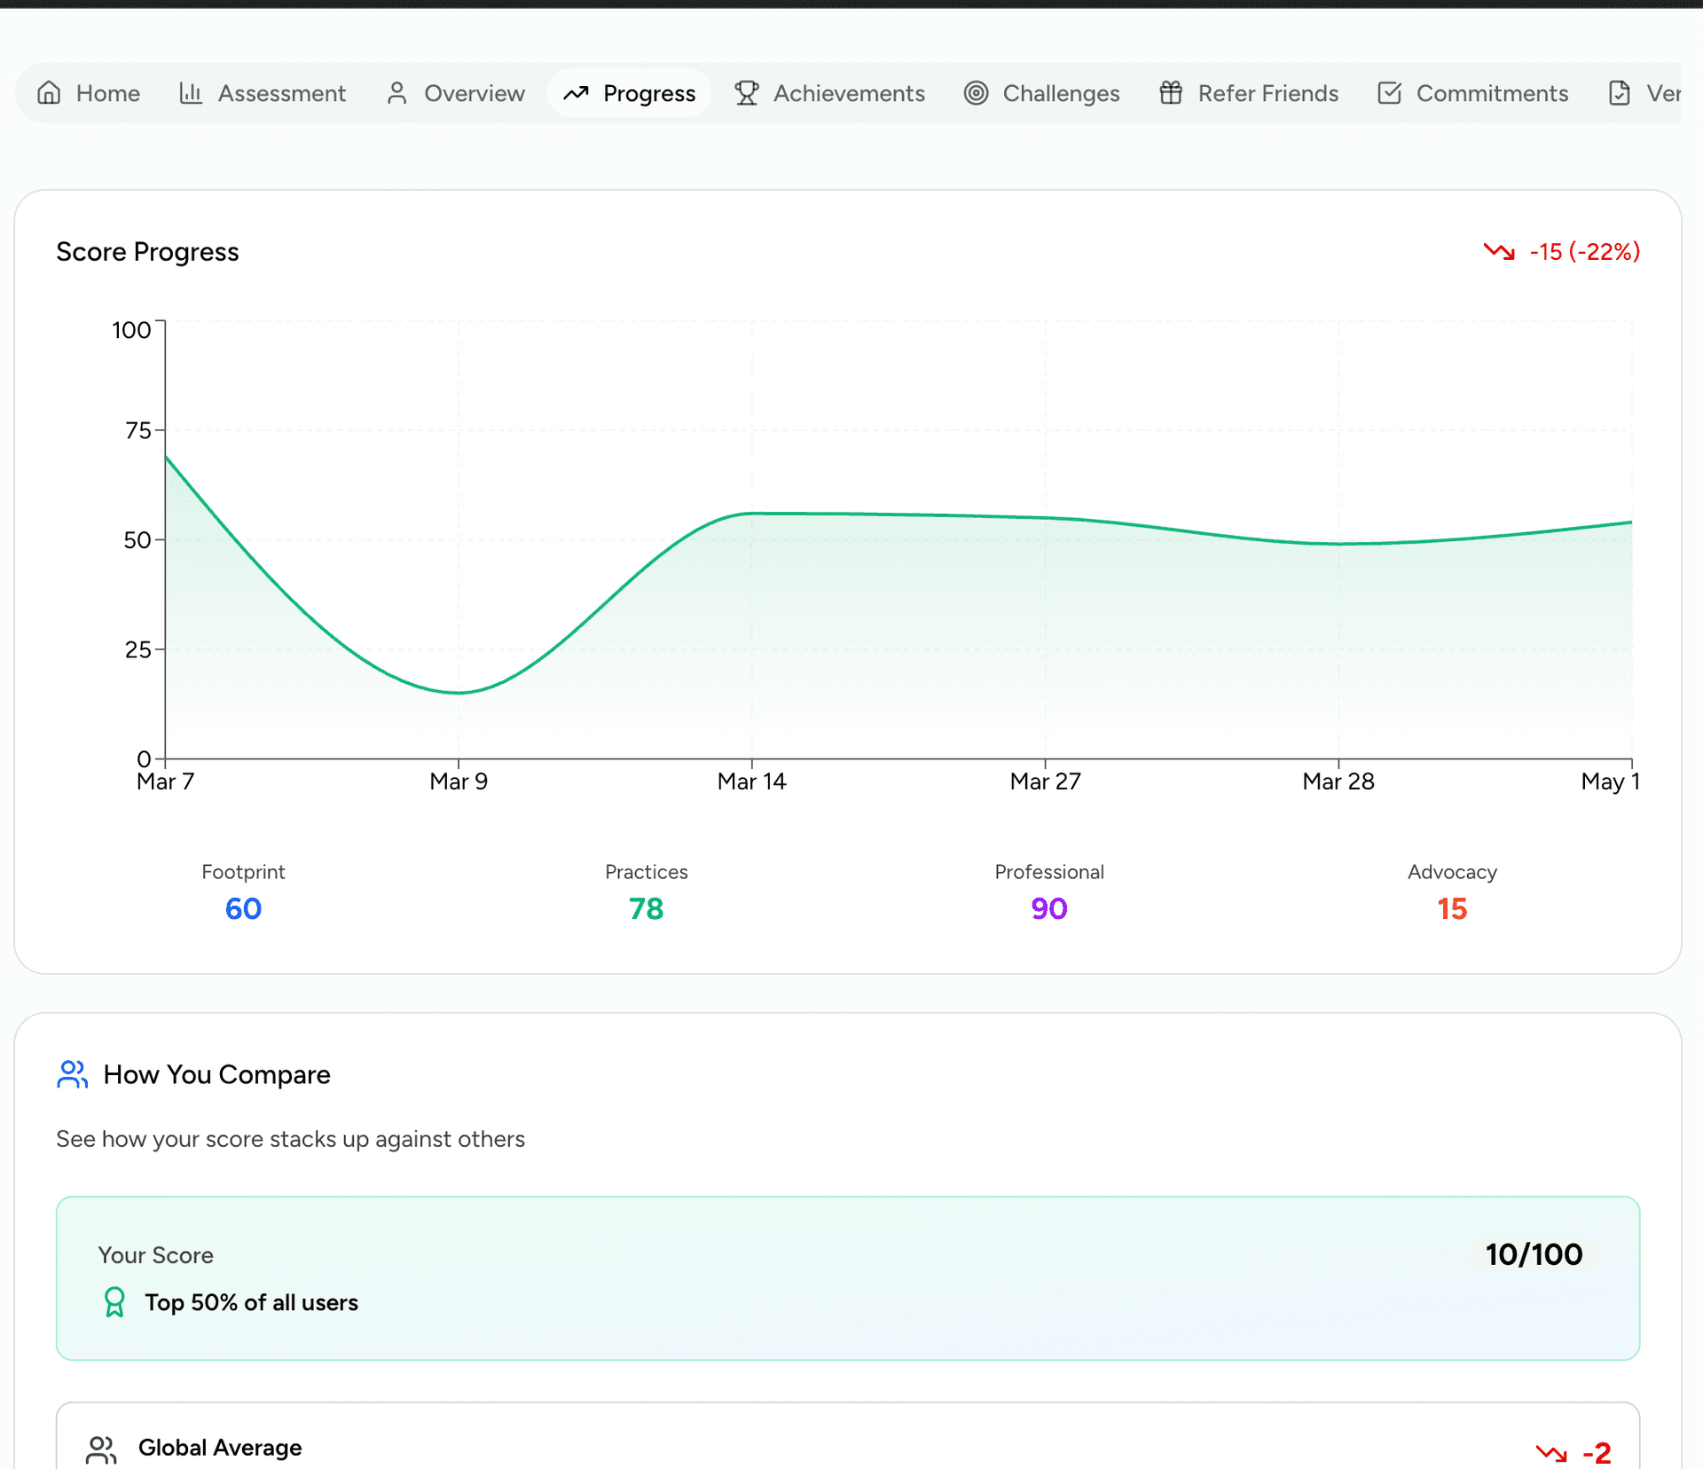Image resolution: width=1703 pixels, height=1469 pixels.
Task: Click the Advocacy category label
Action: pos(1452,872)
